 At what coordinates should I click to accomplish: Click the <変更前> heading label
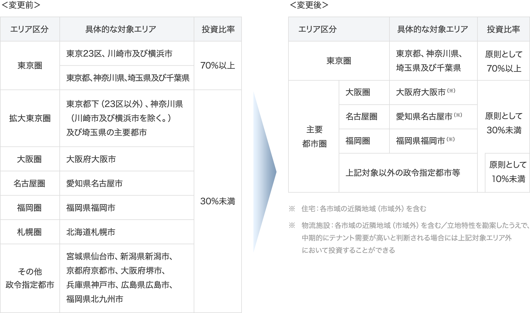tap(21, 5)
